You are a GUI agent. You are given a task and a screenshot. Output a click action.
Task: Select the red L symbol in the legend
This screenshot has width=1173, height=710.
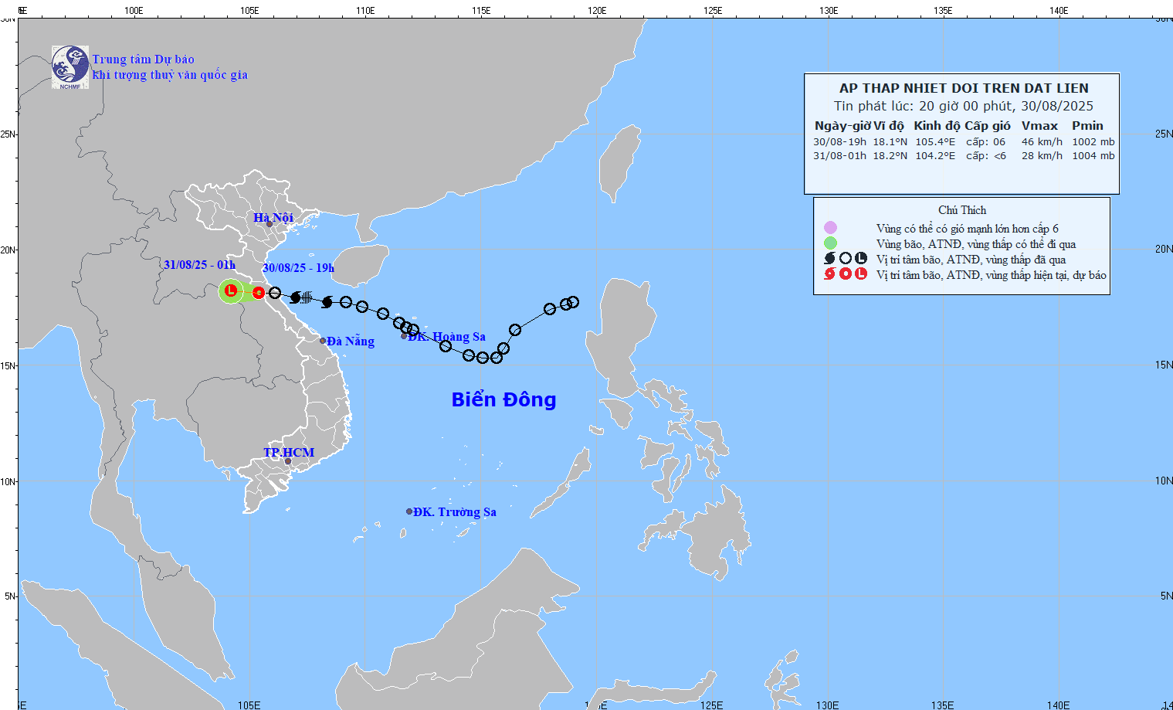click(861, 274)
